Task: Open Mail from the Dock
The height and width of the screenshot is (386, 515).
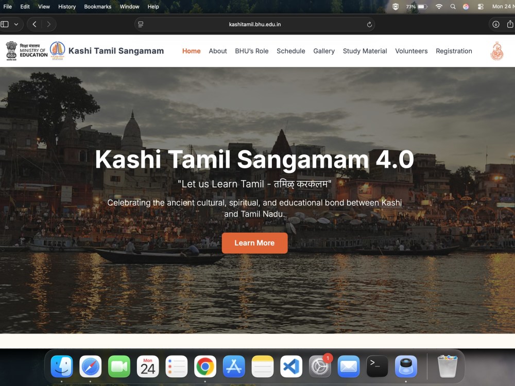Action: coord(349,366)
